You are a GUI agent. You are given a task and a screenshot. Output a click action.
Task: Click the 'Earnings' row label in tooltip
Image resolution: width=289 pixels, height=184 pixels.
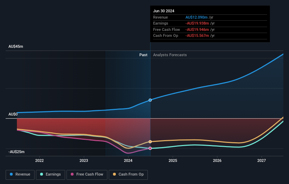(x=161, y=23)
